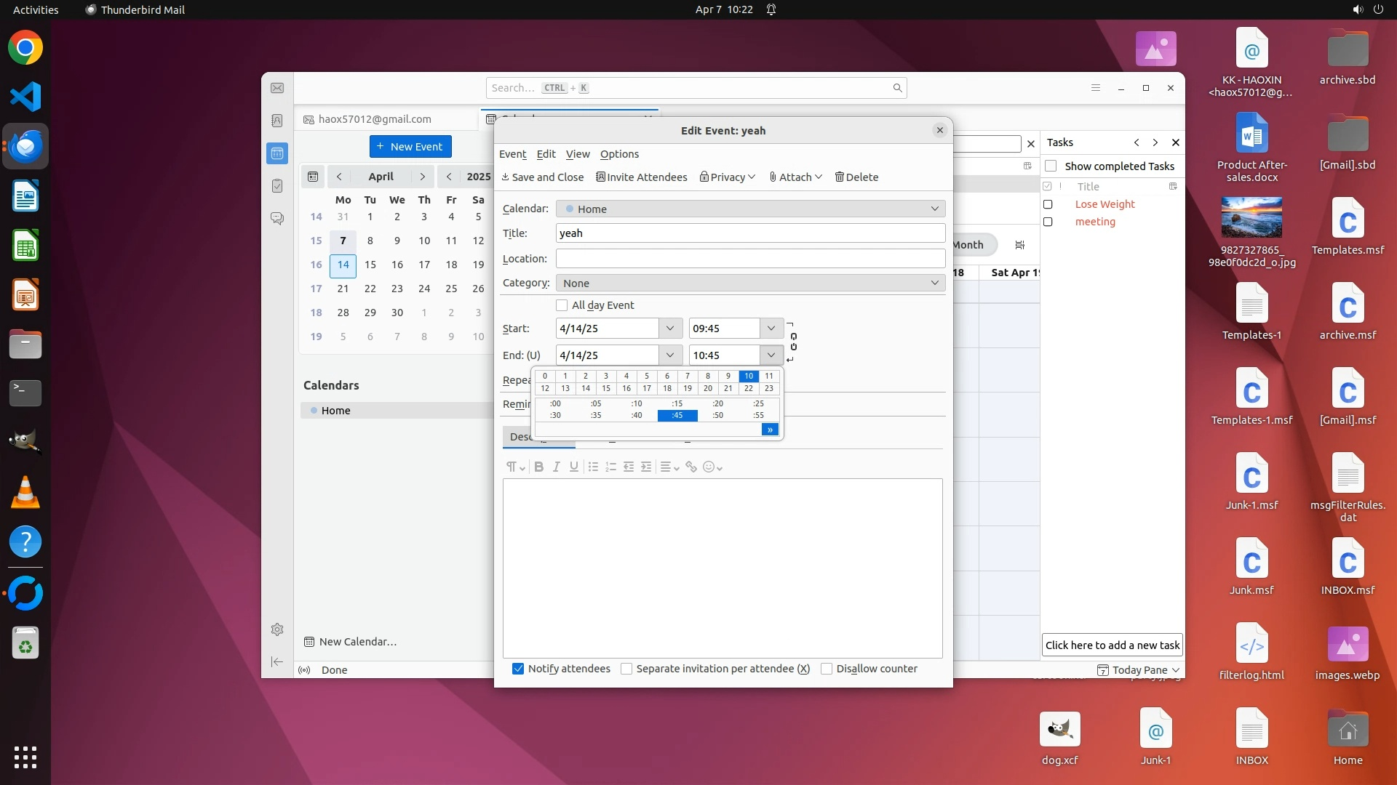Insert a link via the link icon
The width and height of the screenshot is (1397, 785).
691,467
